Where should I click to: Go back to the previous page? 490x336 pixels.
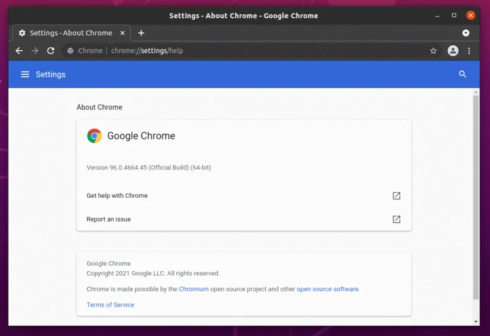19,51
